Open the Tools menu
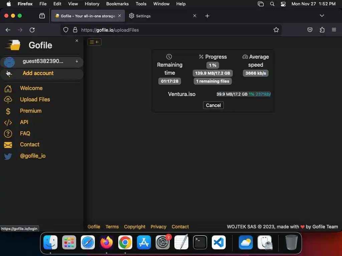 (141, 4)
